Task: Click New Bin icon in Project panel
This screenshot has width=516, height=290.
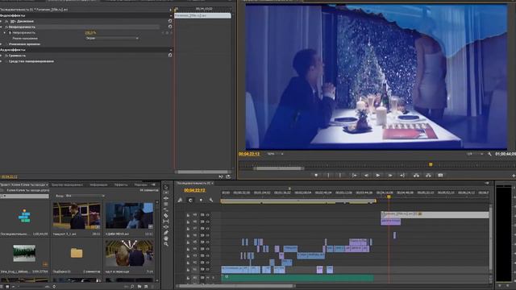Action: click(139, 287)
